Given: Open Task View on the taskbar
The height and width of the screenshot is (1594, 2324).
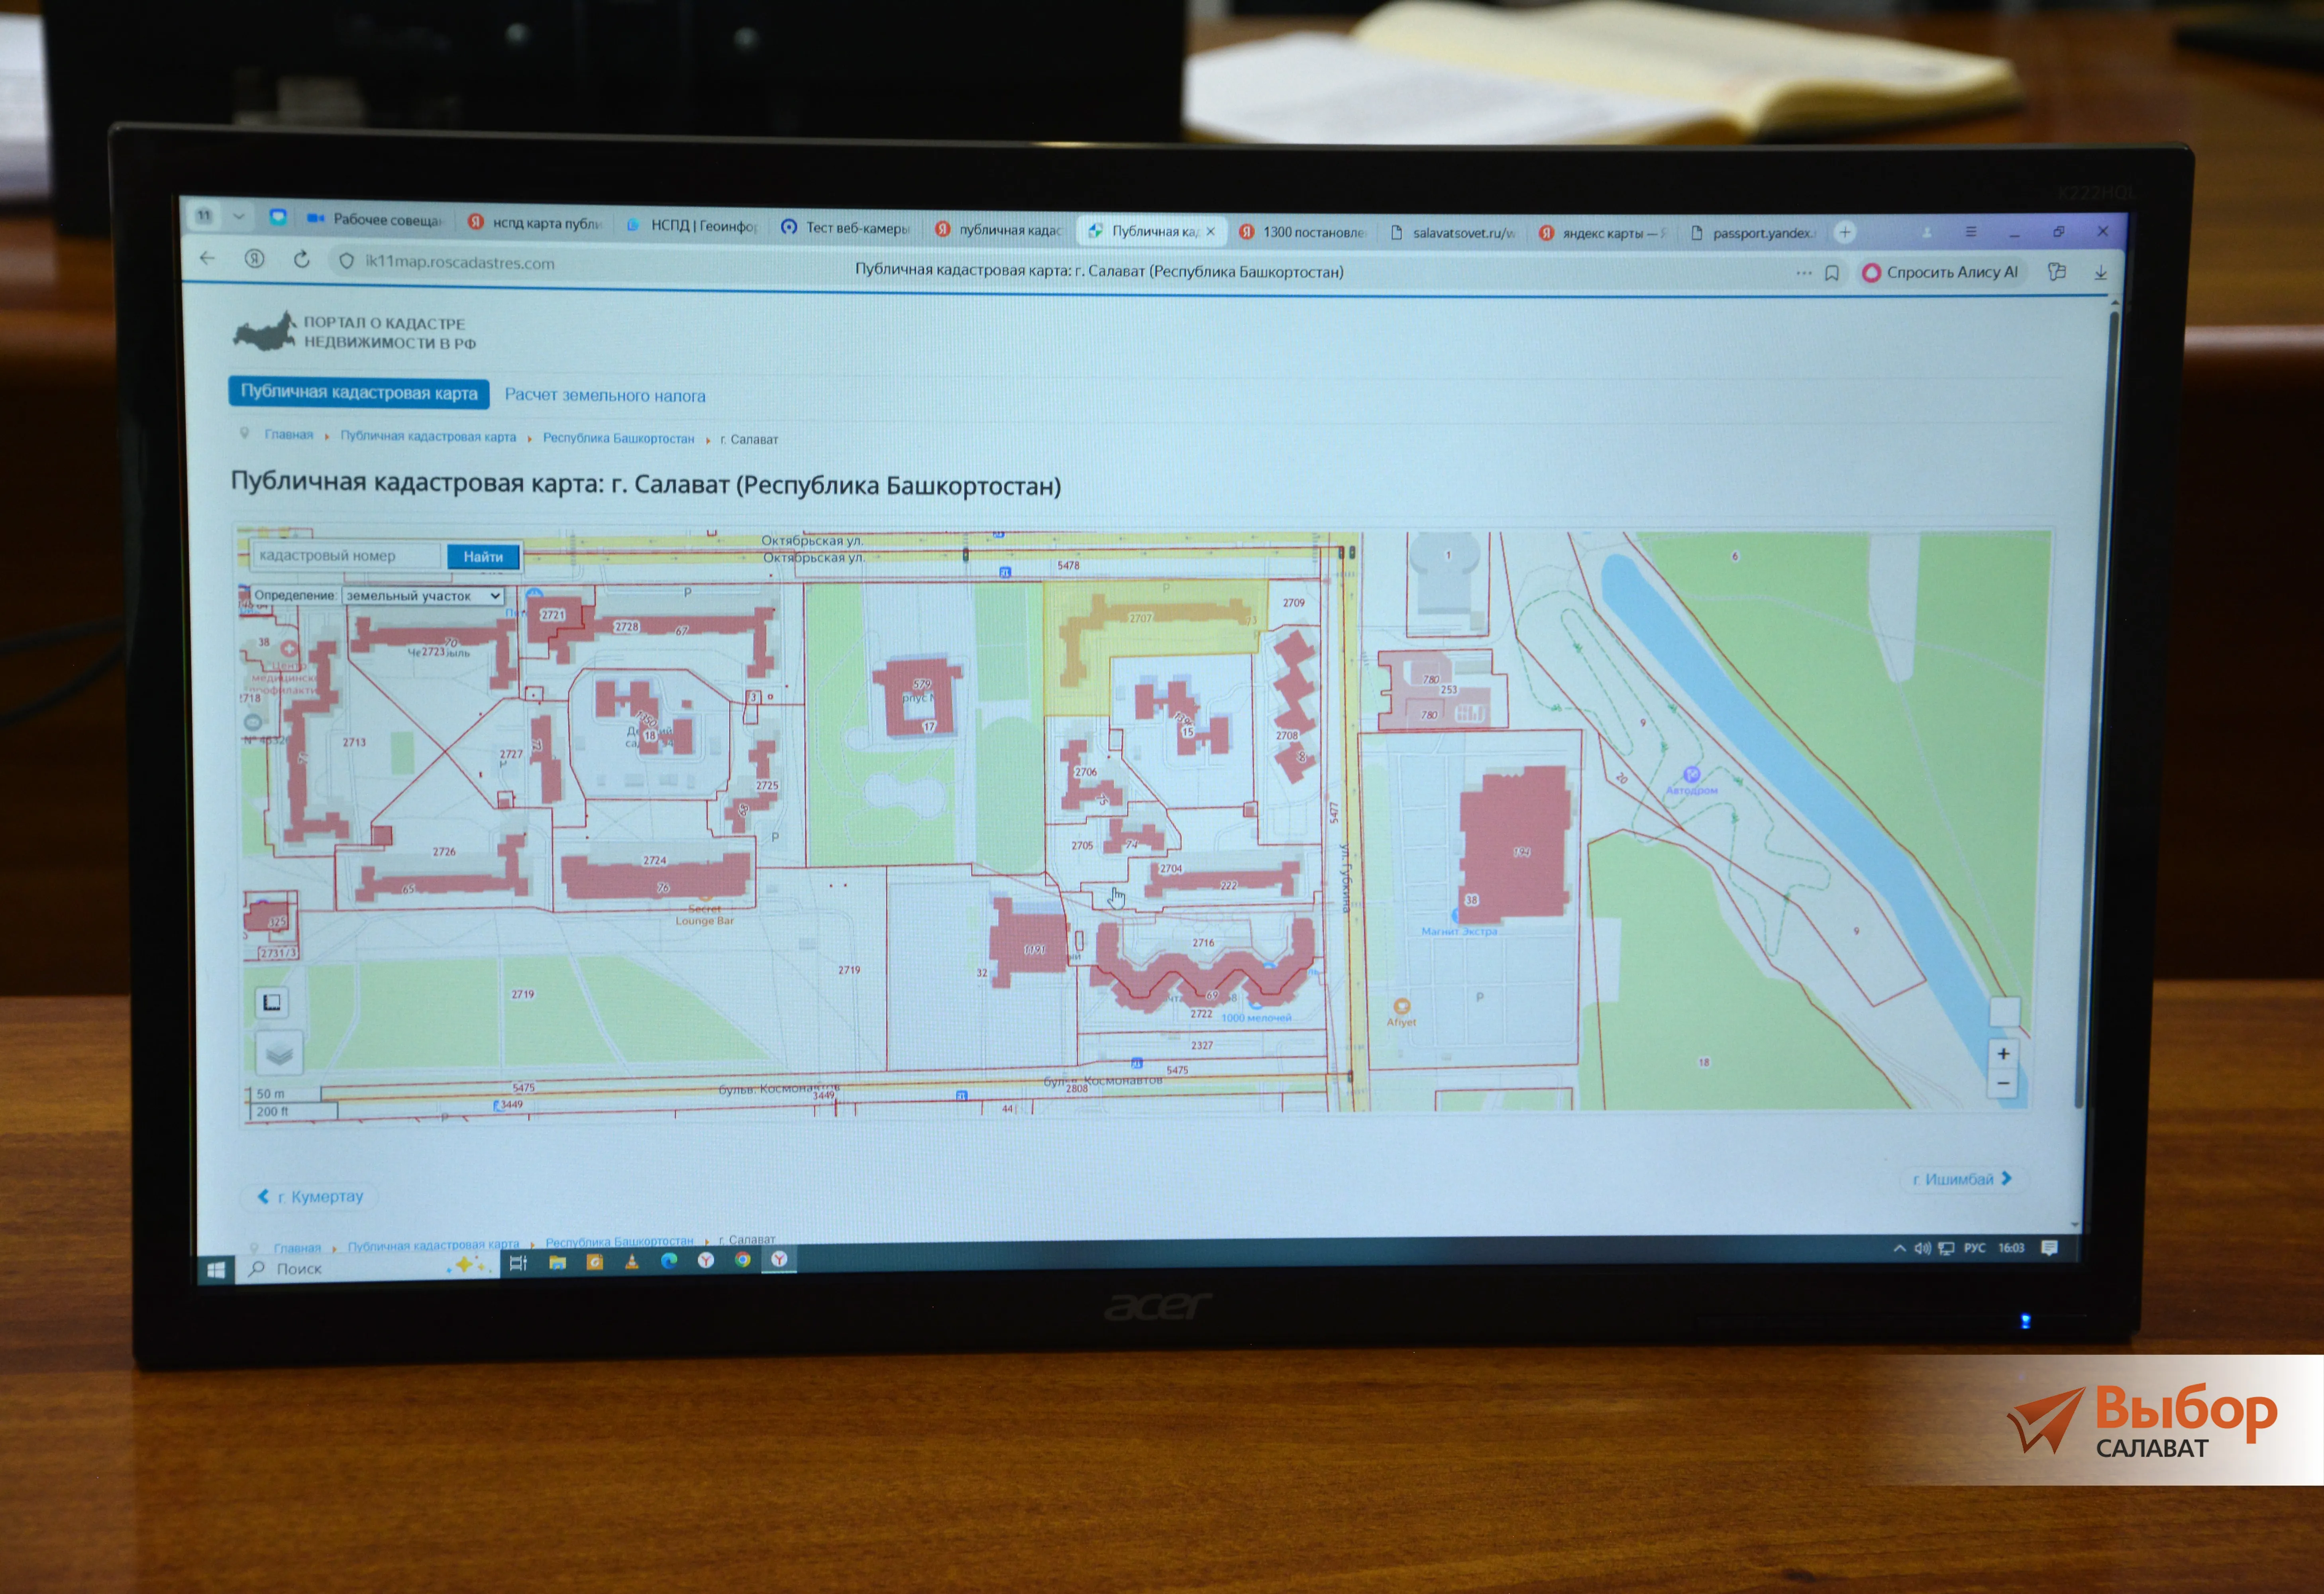Looking at the screenshot, I should coord(518,1263).
